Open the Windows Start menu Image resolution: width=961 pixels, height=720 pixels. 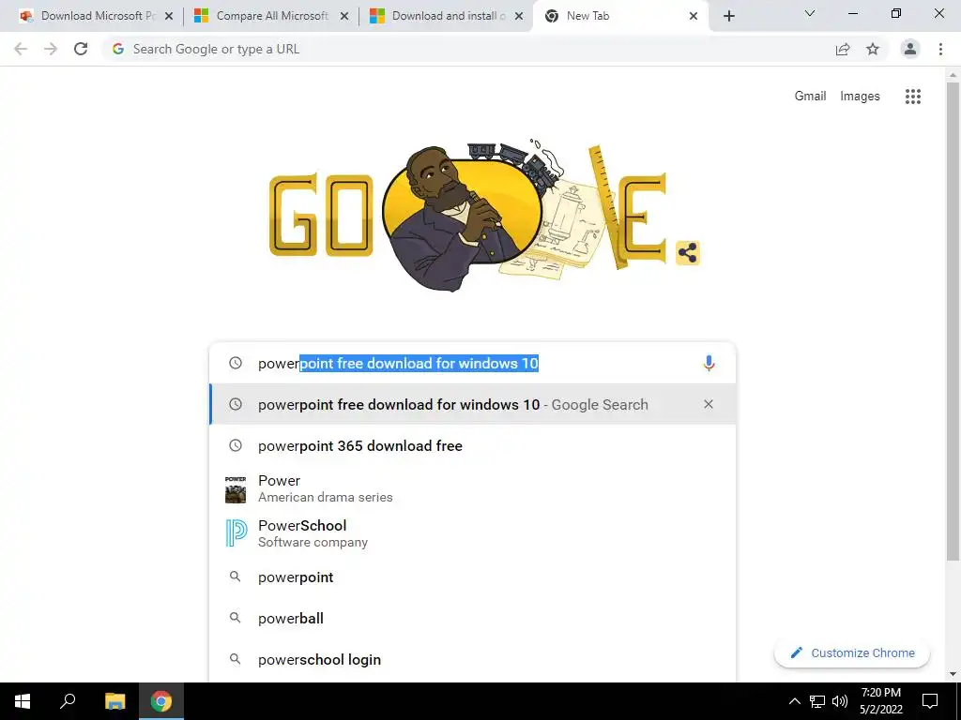click(x=23, y=701)
